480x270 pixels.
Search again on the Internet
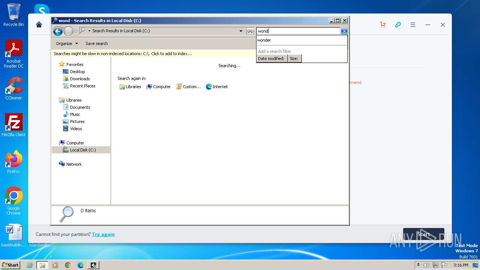coord(217,87)
